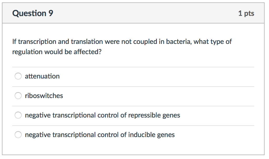269x159 pixels.
Task: Click the inducible genes answer text
Action: 99,135
